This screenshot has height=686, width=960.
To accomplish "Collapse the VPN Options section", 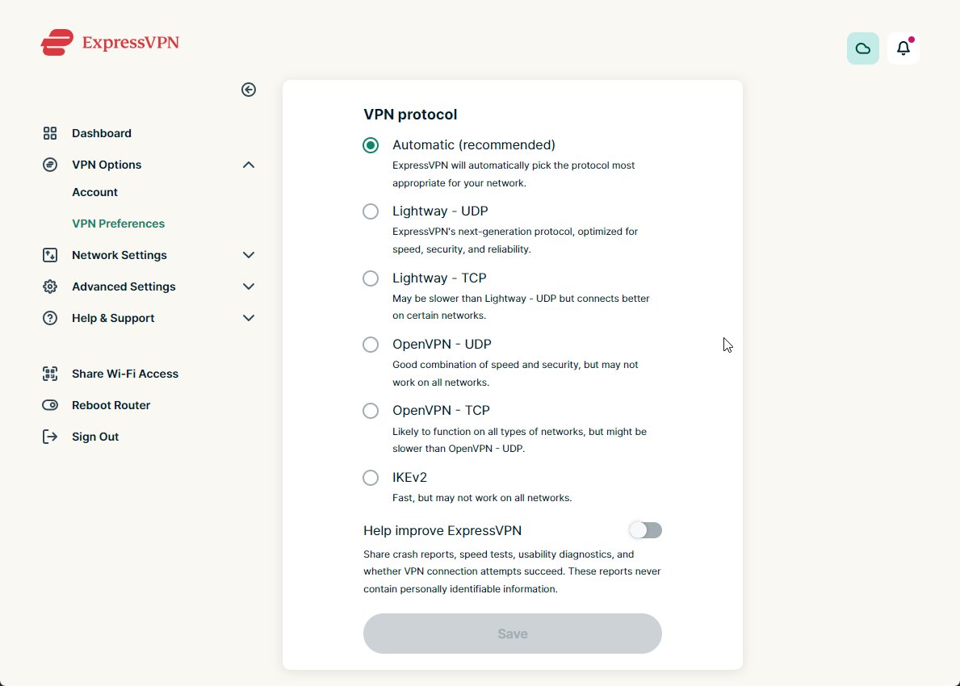I will click(x=249, y=165).
